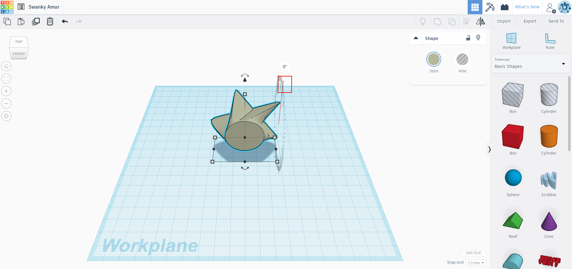Viewport: 572px width, 269px height.
Task: Show all hidden shapes
Action: pos(423,21)
